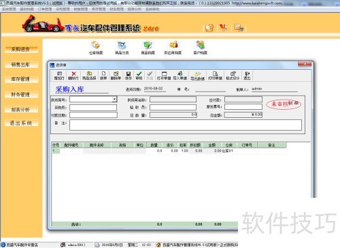Click the 数量 column header

point(154,145)
